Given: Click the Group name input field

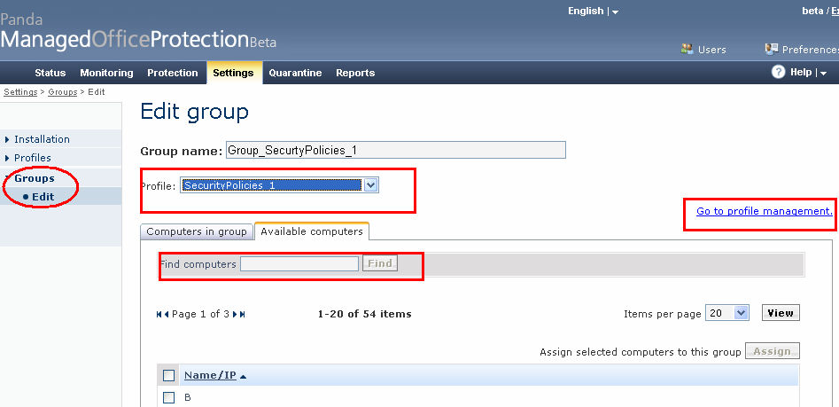Looking at the screenshot, I should [395, 150].
